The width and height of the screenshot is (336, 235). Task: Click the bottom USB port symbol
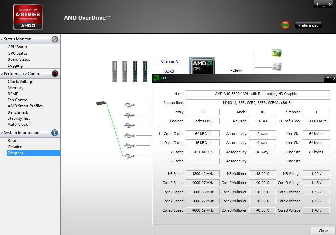point(129,156)
